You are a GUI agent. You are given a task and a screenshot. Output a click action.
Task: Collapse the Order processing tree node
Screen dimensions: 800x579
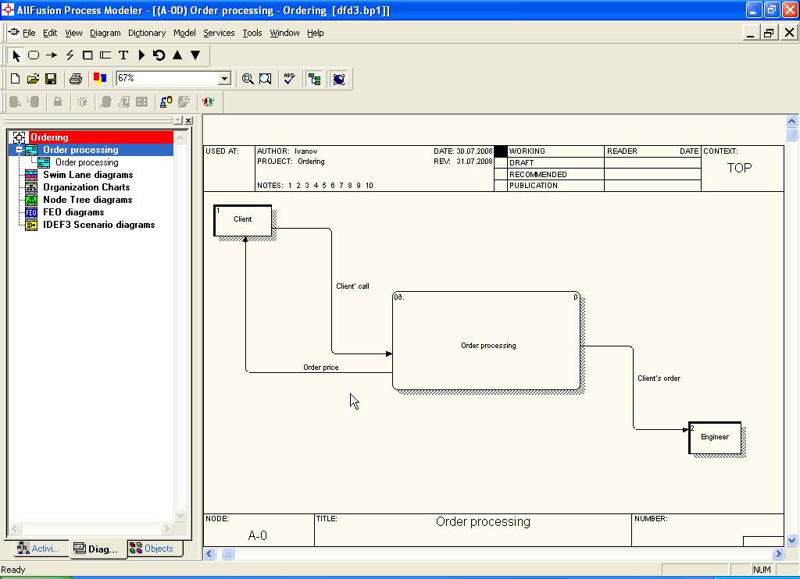[19, 150]
